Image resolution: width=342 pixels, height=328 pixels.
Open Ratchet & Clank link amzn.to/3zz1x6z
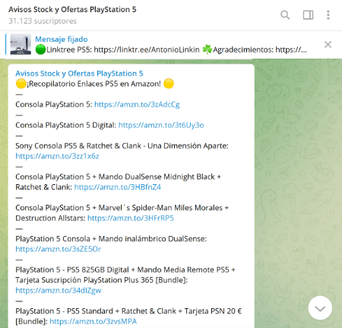pyautogui.click(x=57, y=156)
